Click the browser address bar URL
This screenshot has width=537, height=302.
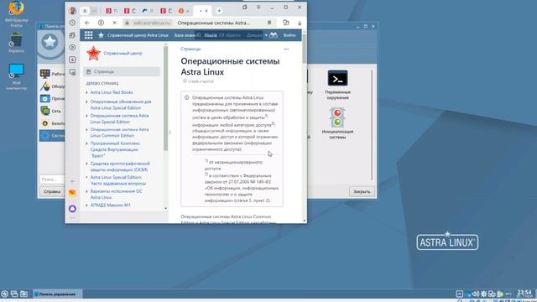pyautogui.click(x=152, y=23)
